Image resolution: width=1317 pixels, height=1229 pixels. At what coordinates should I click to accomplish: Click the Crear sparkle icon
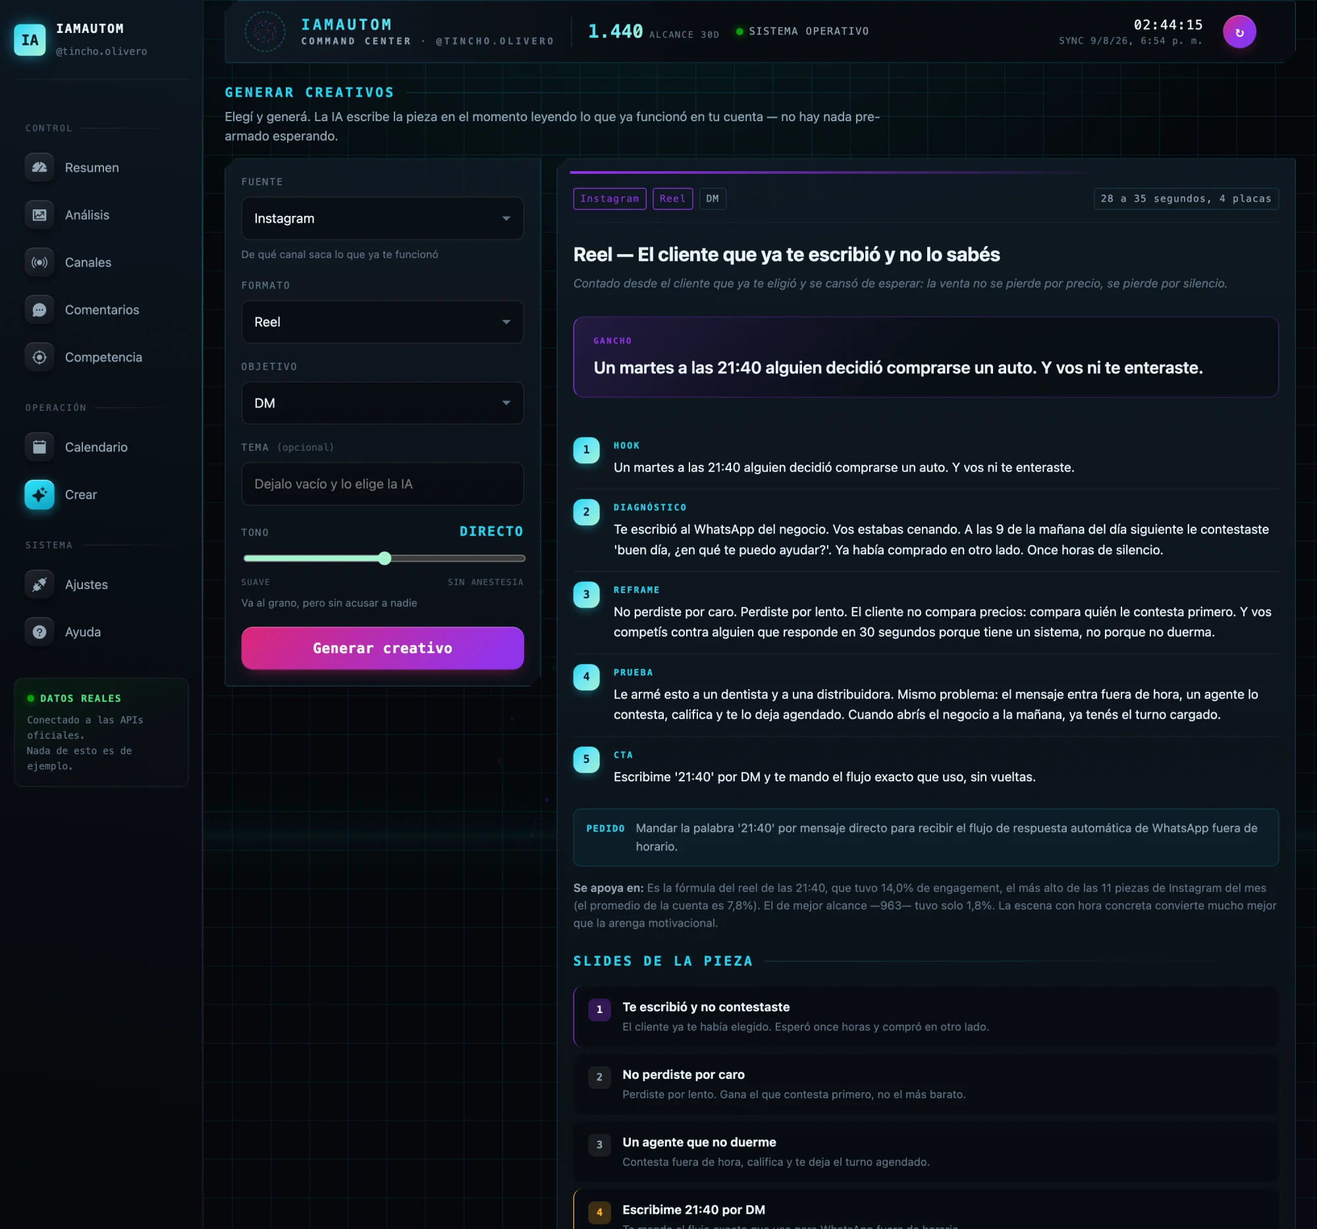click(40, 494)
